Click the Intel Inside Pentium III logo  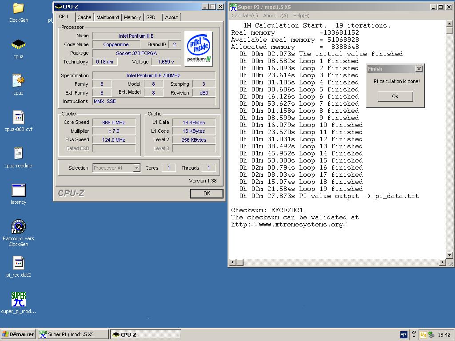point(199,48)
